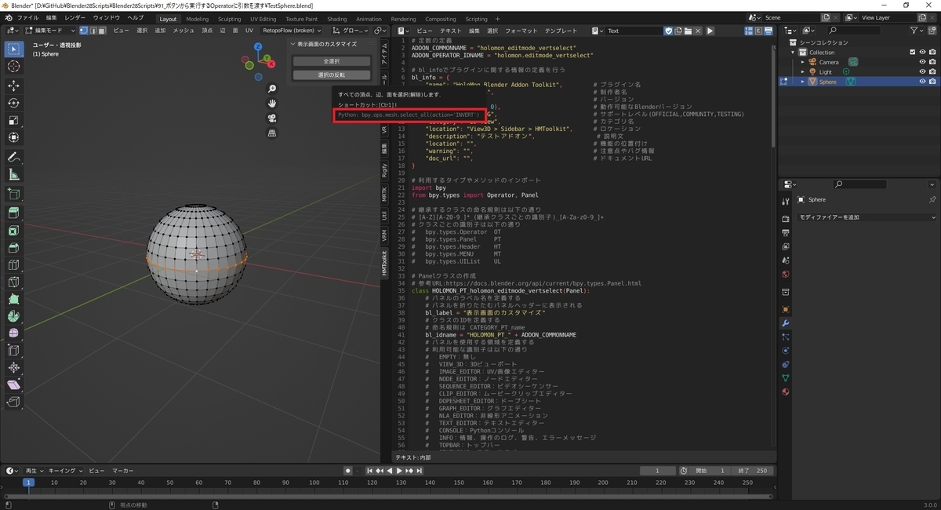Toggle camera view icon in viewport

point(272,118)
